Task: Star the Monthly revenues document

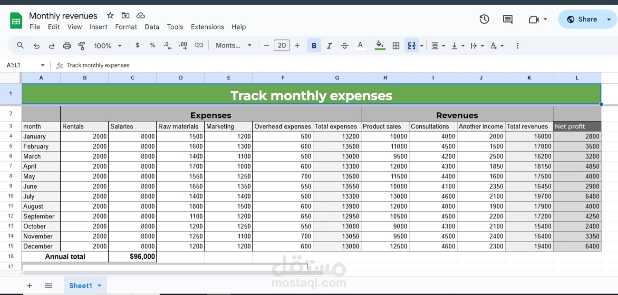Action: click(x=110, y=15)
